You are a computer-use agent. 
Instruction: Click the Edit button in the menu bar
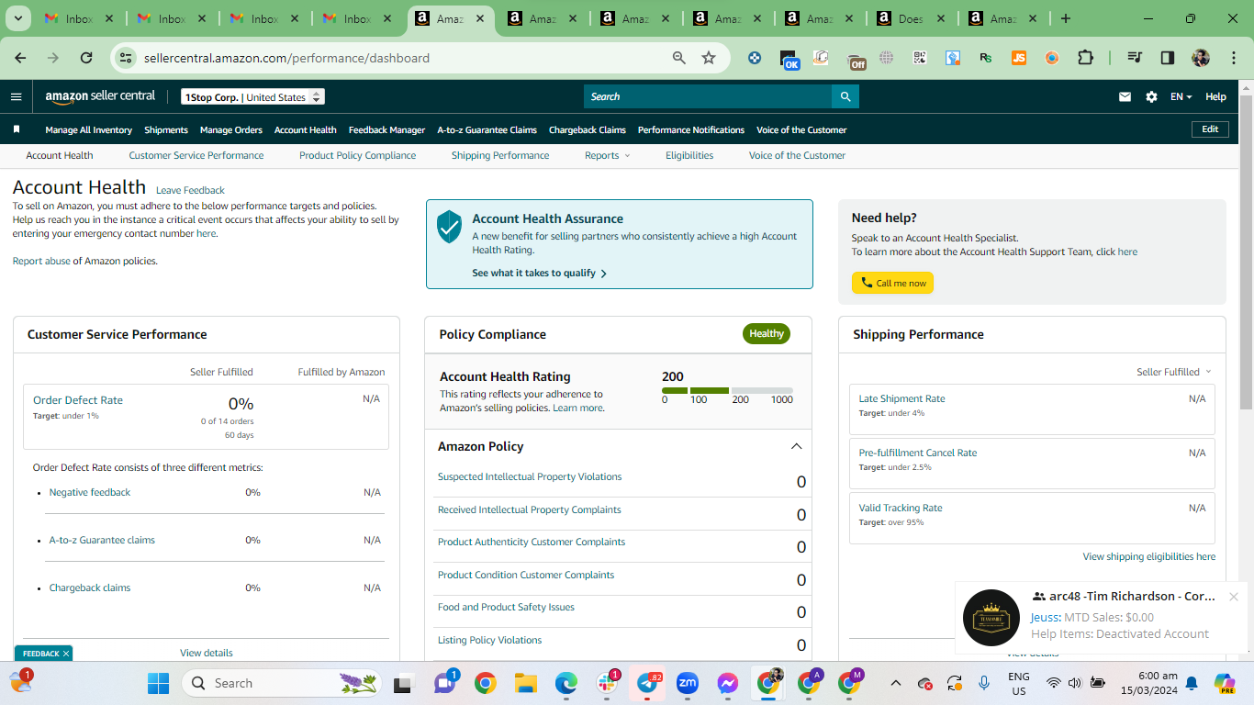(1210, 129)
